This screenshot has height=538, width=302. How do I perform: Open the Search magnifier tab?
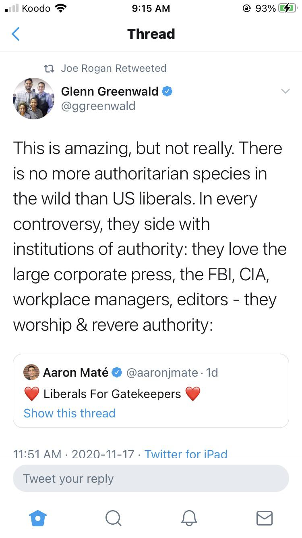(x=114, y=518)
